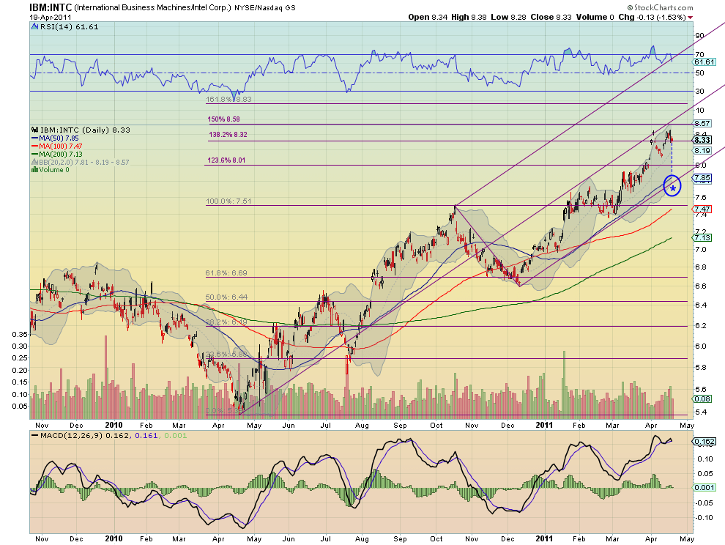This screenshot has height=545, width=725.
Task: Click the 61.8%: 6.69 Fibonacci label
Action: click(x=226, y=273)
